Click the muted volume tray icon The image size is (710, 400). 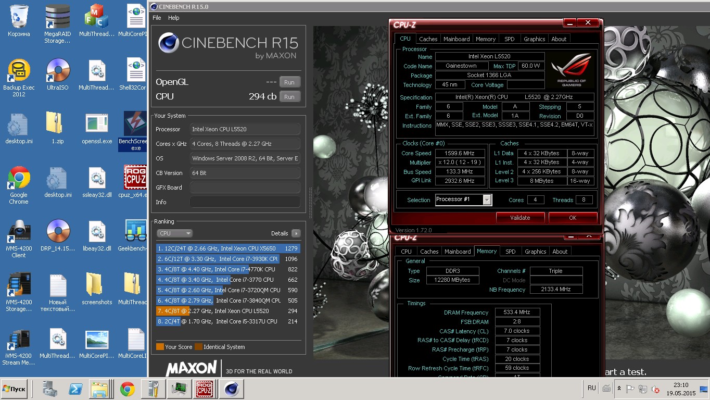(x=655, y=389)
